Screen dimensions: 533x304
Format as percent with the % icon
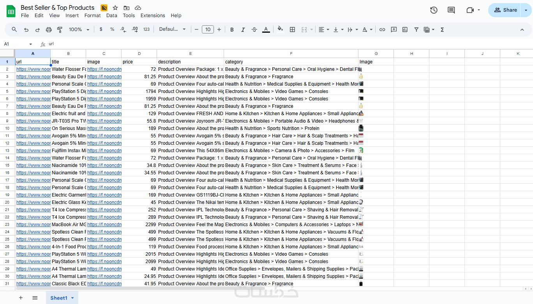tap(112, 30)
